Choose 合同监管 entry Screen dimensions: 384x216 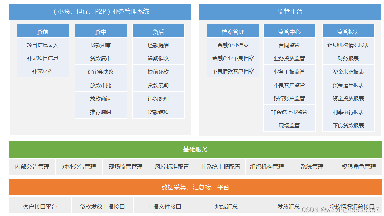coord(289,45)
